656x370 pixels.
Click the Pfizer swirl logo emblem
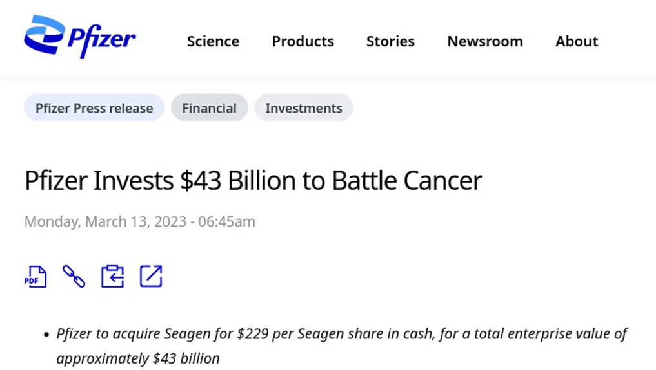[45, 35]
